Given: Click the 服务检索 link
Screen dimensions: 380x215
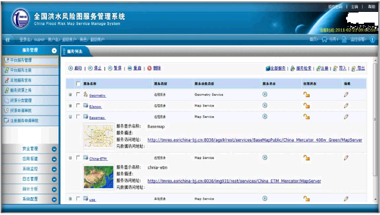Looking at the screenshot, I should (304, 68).
